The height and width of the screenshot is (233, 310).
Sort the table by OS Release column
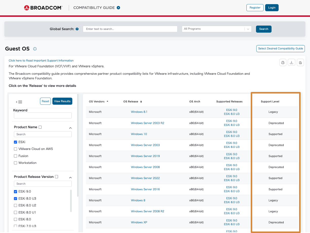click(141, 101)
